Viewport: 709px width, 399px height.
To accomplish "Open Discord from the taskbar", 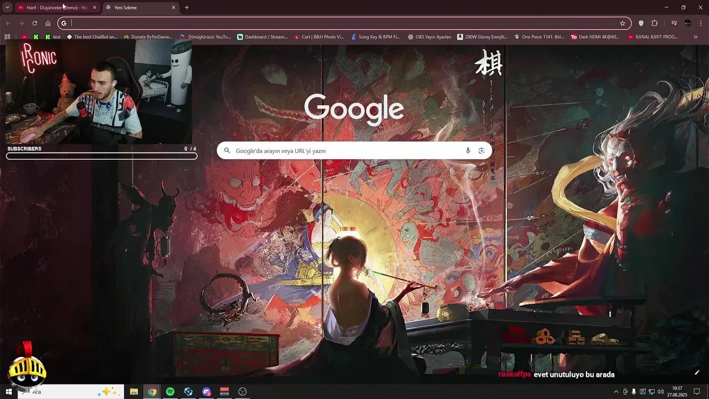I will [x=207, y=392].
